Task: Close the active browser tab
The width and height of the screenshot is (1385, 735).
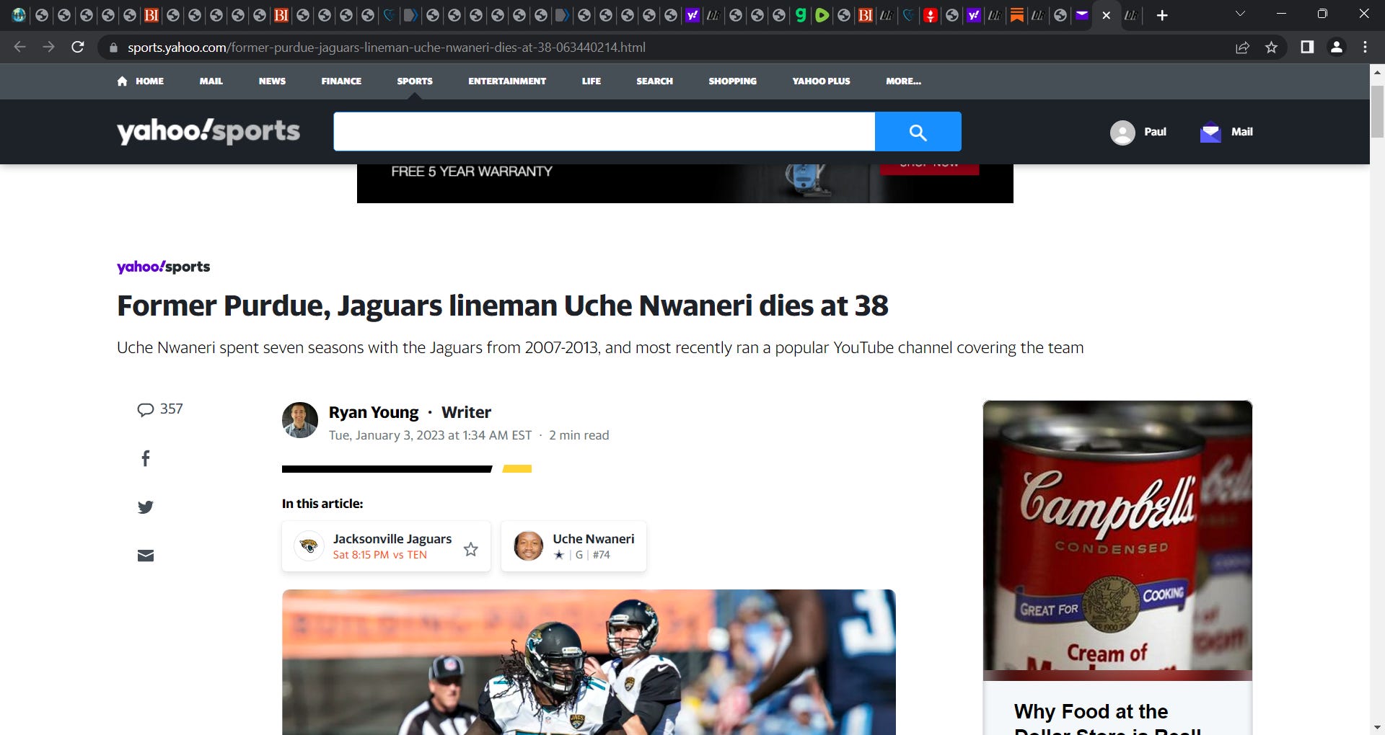Action: pyautogui.click(x=1107, y=15)
